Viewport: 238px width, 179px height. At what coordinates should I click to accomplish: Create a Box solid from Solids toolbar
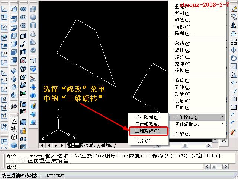coord(33,9)
